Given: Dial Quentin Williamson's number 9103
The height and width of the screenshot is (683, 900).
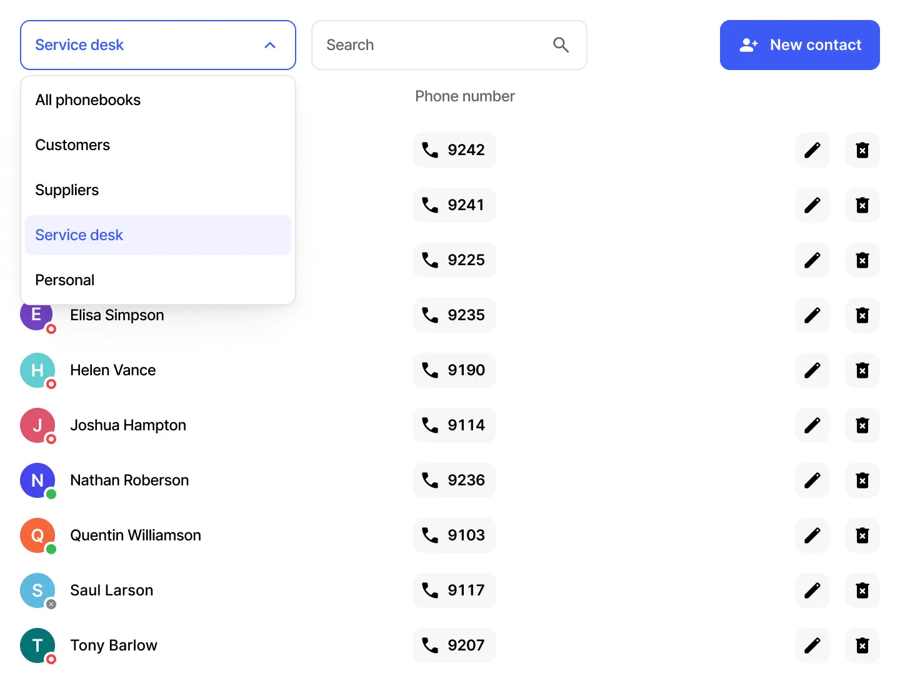Looking at the screenshot, I should click(x=454, y=535).
